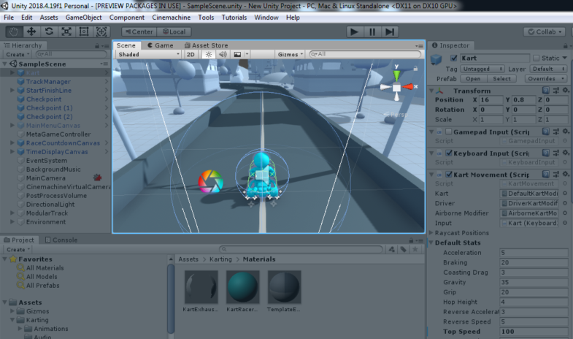Open the Tag Untagged dropdown

(482, 69)
